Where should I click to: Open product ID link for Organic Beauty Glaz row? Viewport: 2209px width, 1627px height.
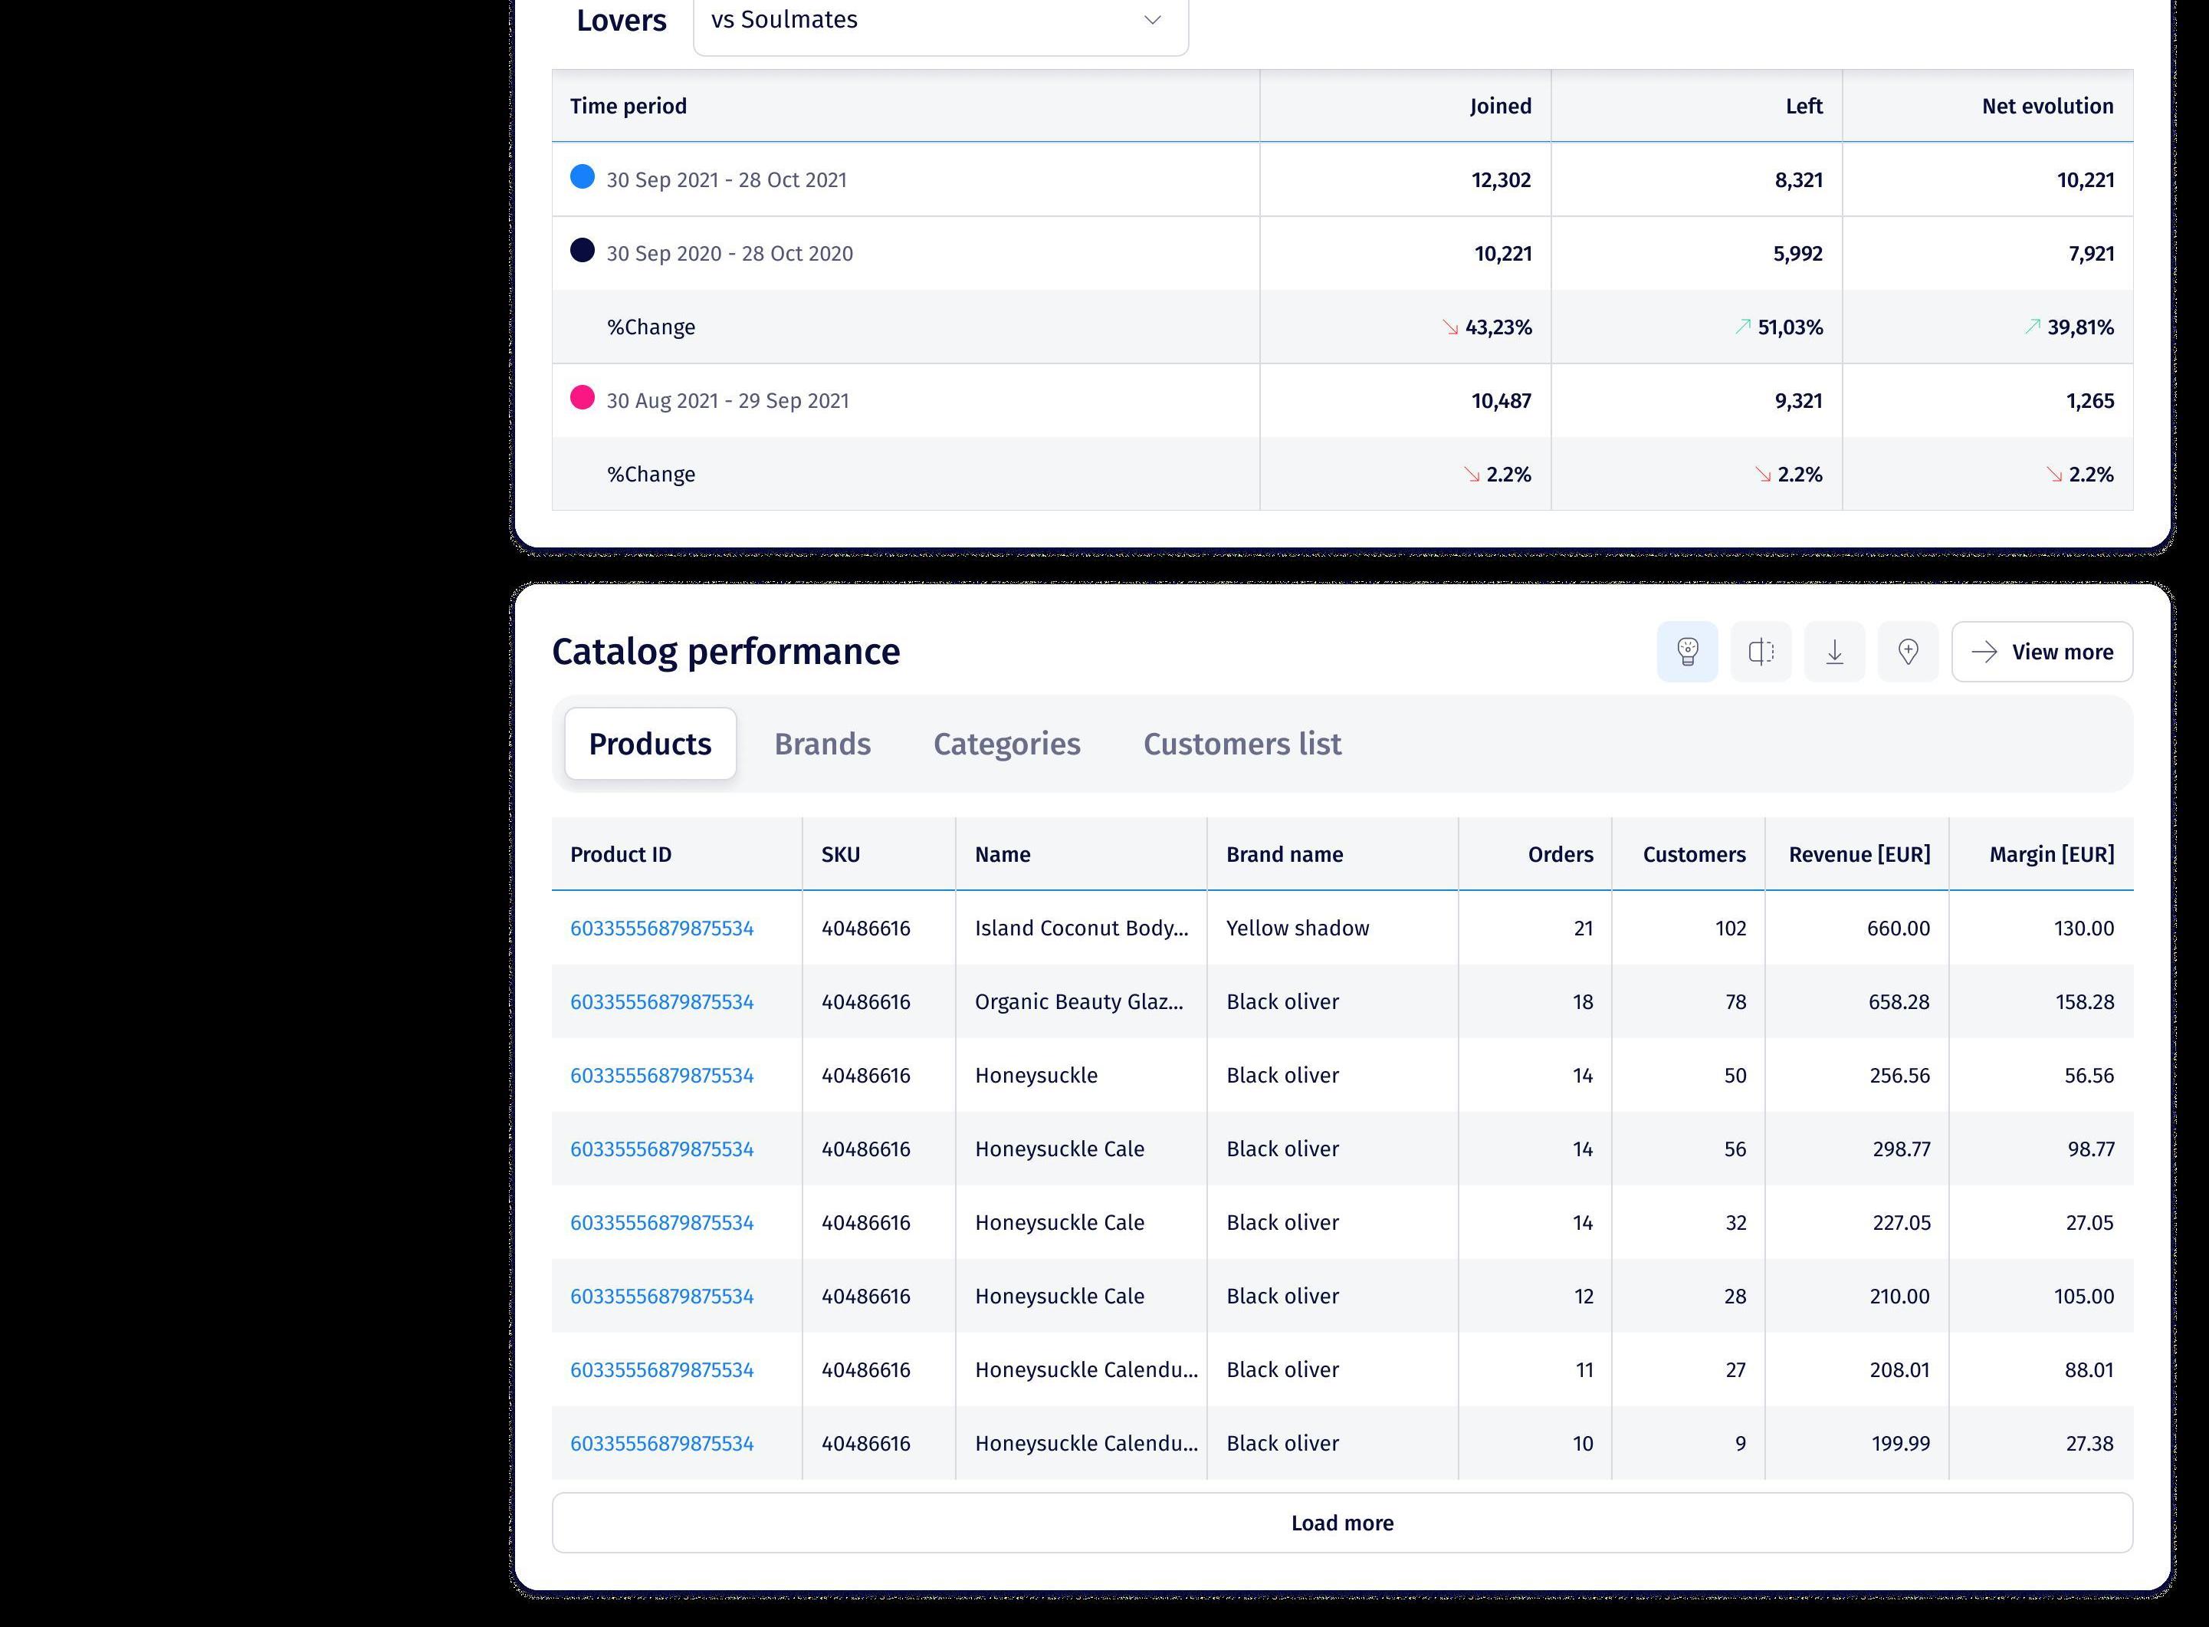point(662,1001)
